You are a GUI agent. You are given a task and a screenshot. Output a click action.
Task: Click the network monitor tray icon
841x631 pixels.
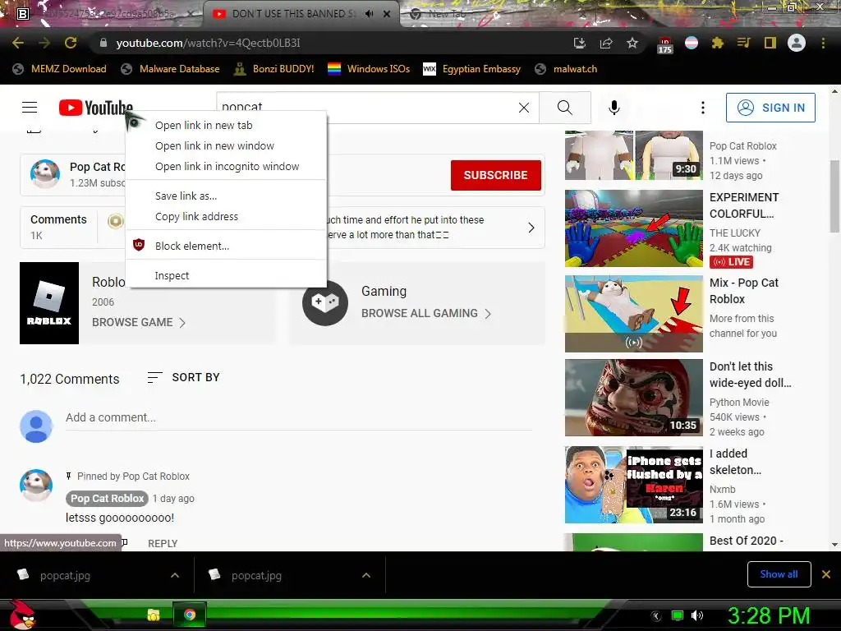coord(678,615)
